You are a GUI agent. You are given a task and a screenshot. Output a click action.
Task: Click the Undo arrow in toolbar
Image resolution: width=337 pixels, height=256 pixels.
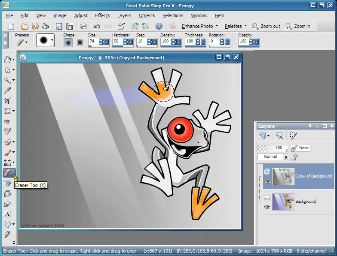click(x=97, y=26)
